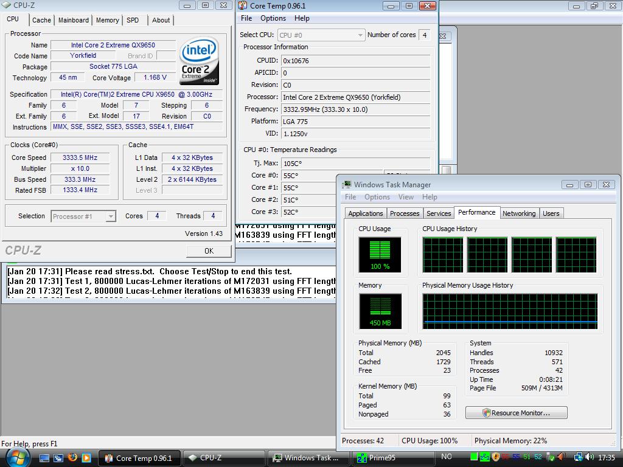Click the Switch Between Windows quick launch icon
The image size is (623, 467).
(58, 458)
